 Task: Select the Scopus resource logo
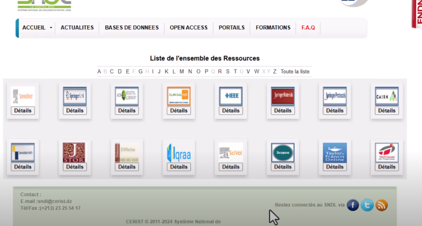282,153
